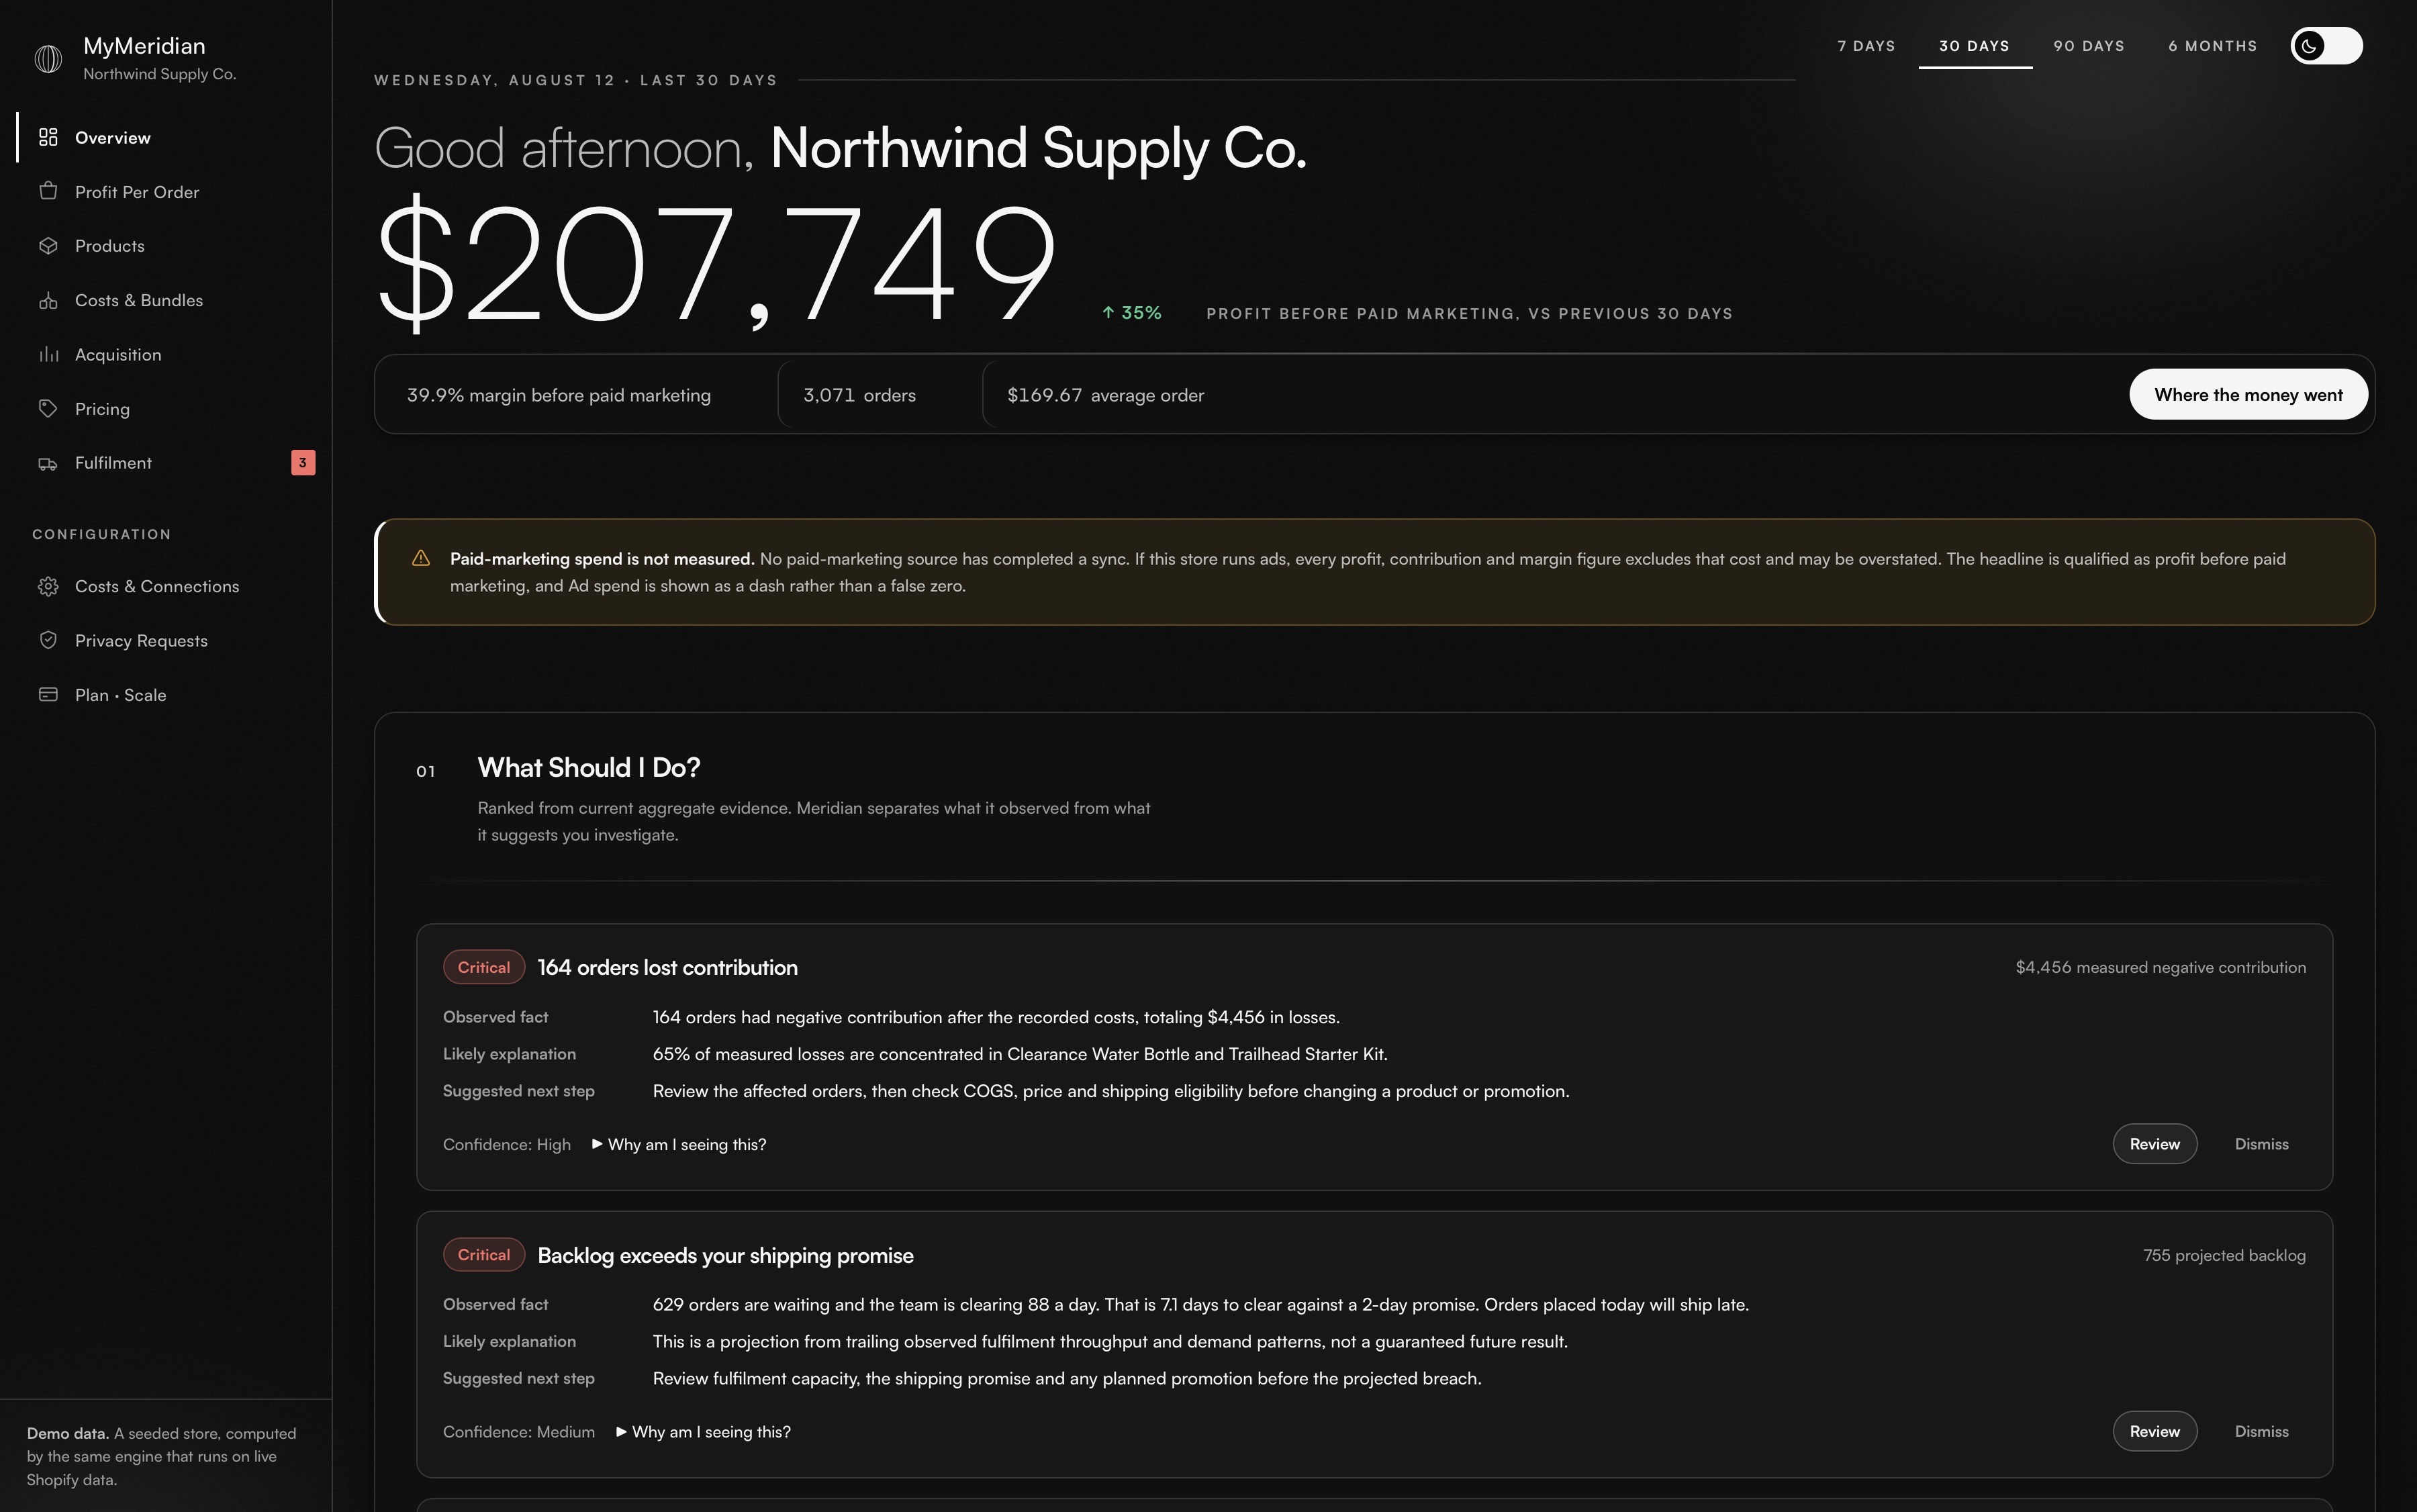
Task: Go to the Acquisition section
Action: tap(166, 354)
